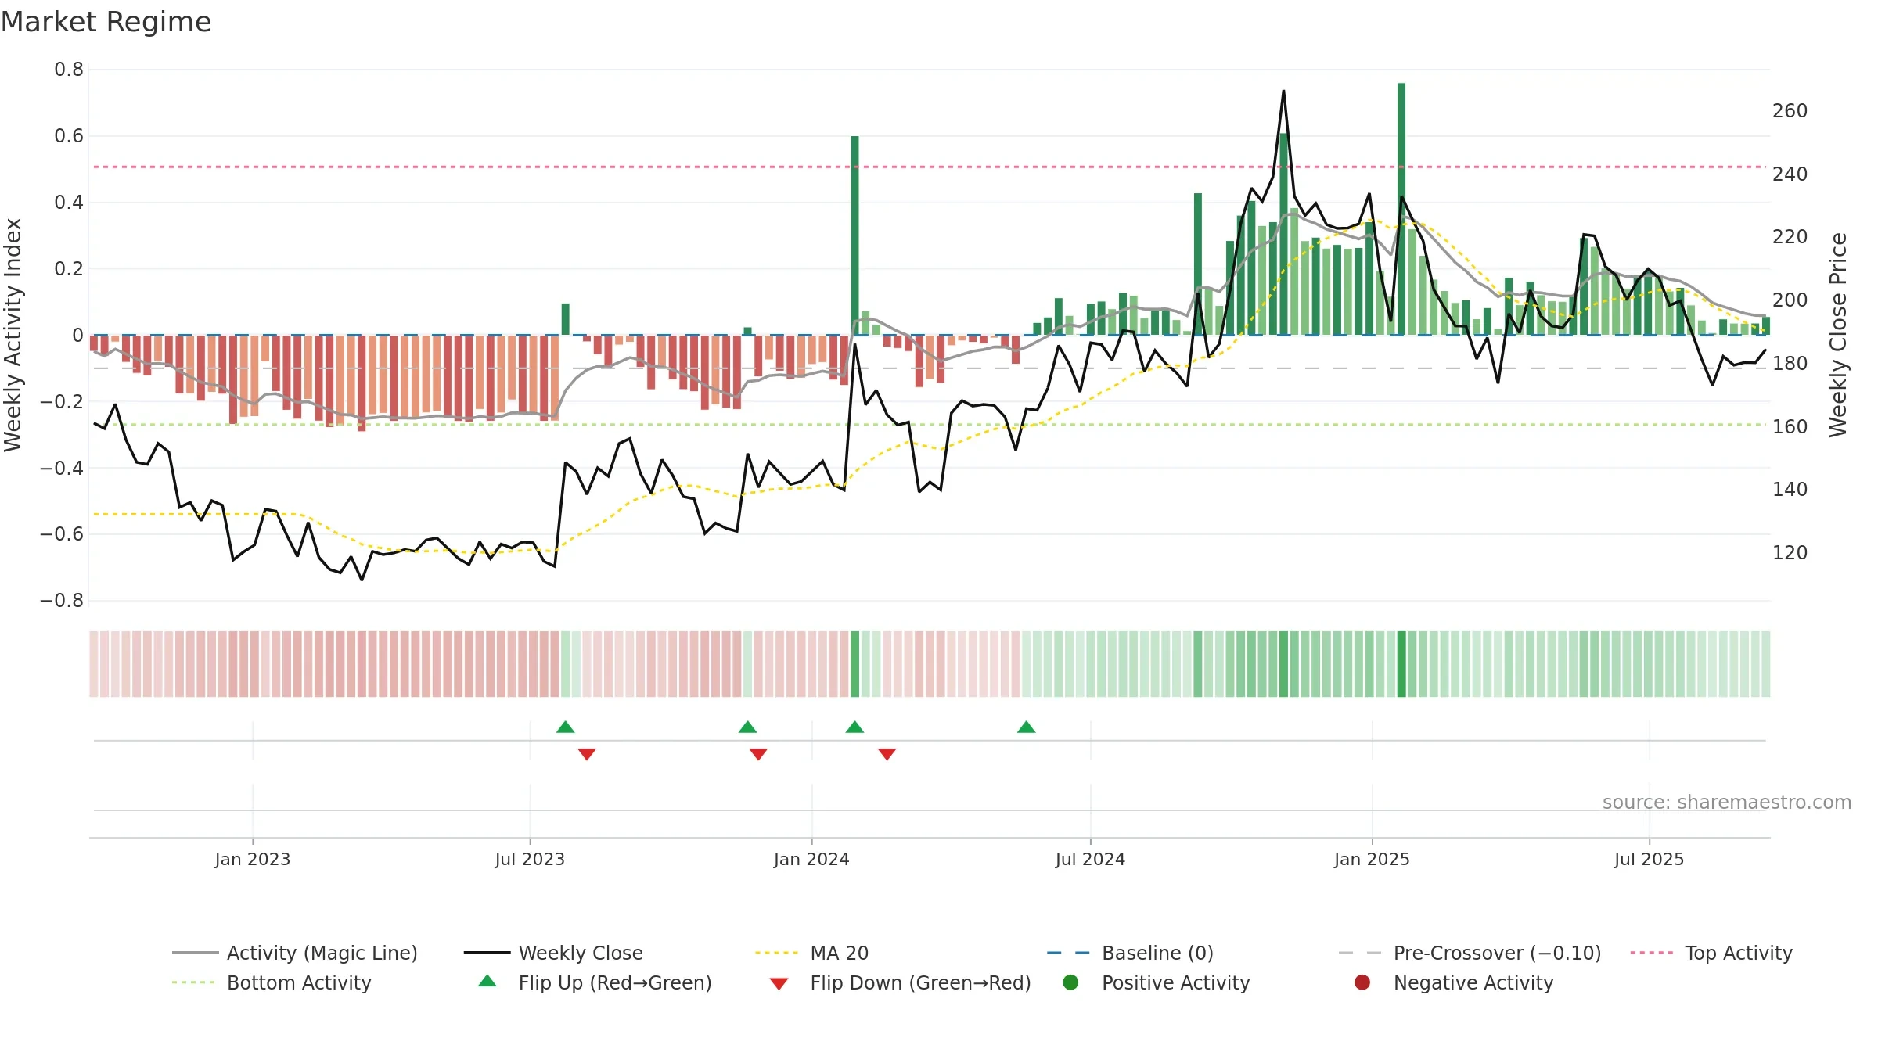This screenshot has height=1056, width=1878.
Task: Click the Jan 2023 x-axis label
Action: (253, 860)
